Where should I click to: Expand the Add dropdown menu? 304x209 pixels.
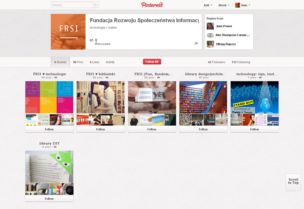coord(208,5)
